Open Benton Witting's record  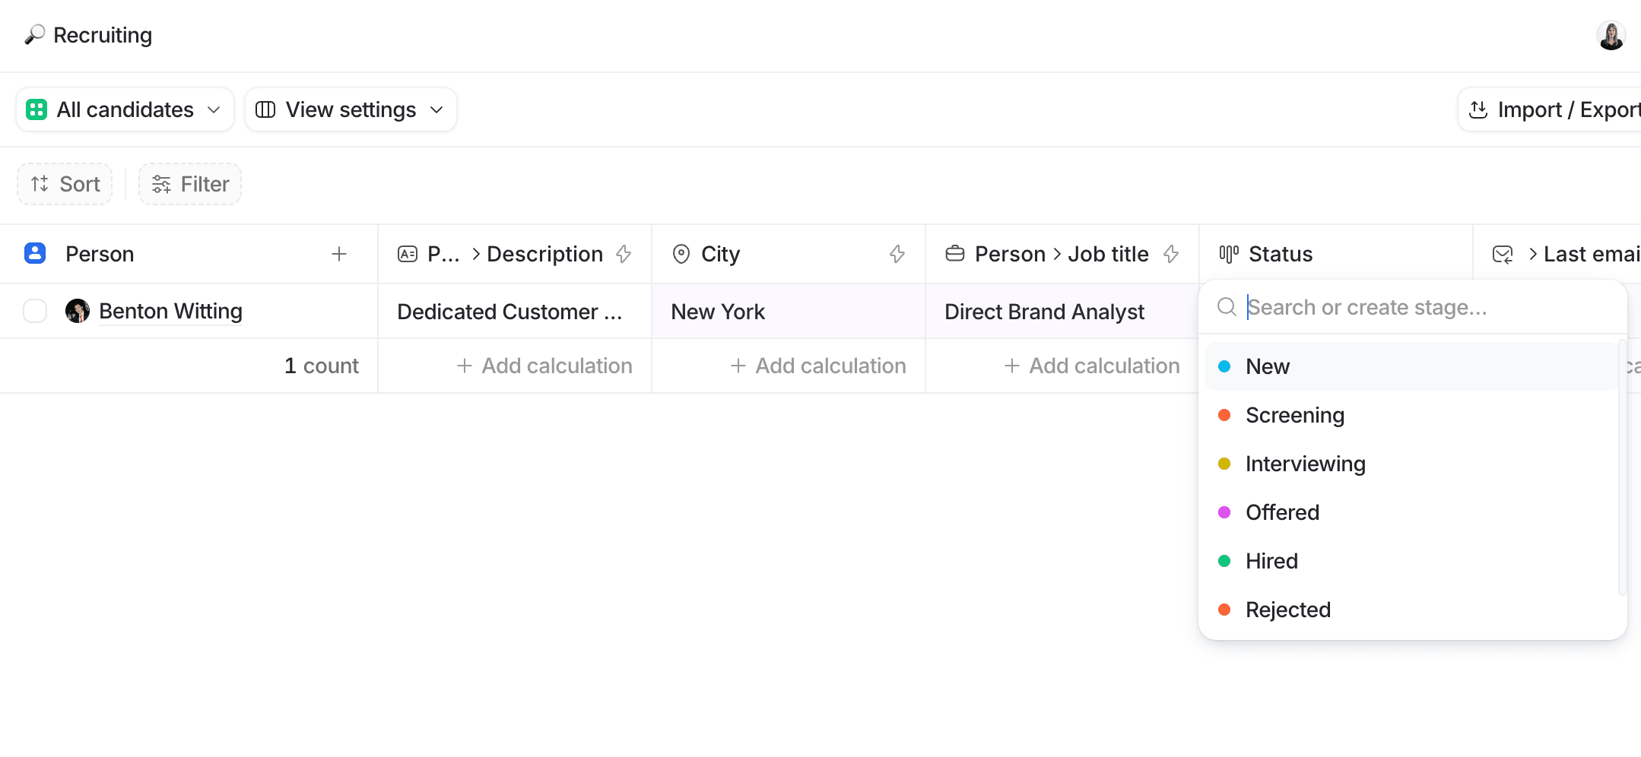(x=170, y=311)
